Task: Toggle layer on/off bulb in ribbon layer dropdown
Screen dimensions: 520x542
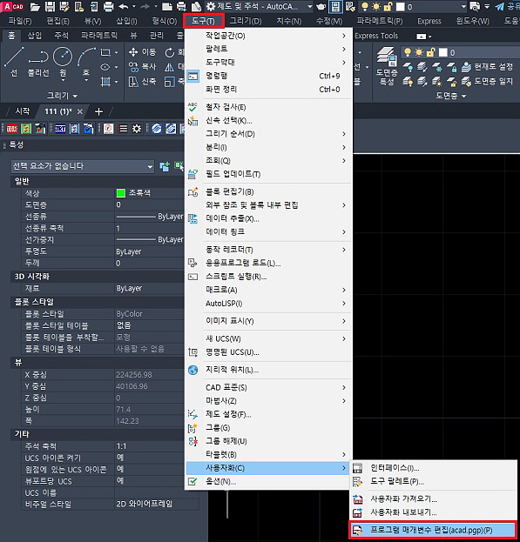Action: coord(408,52)
